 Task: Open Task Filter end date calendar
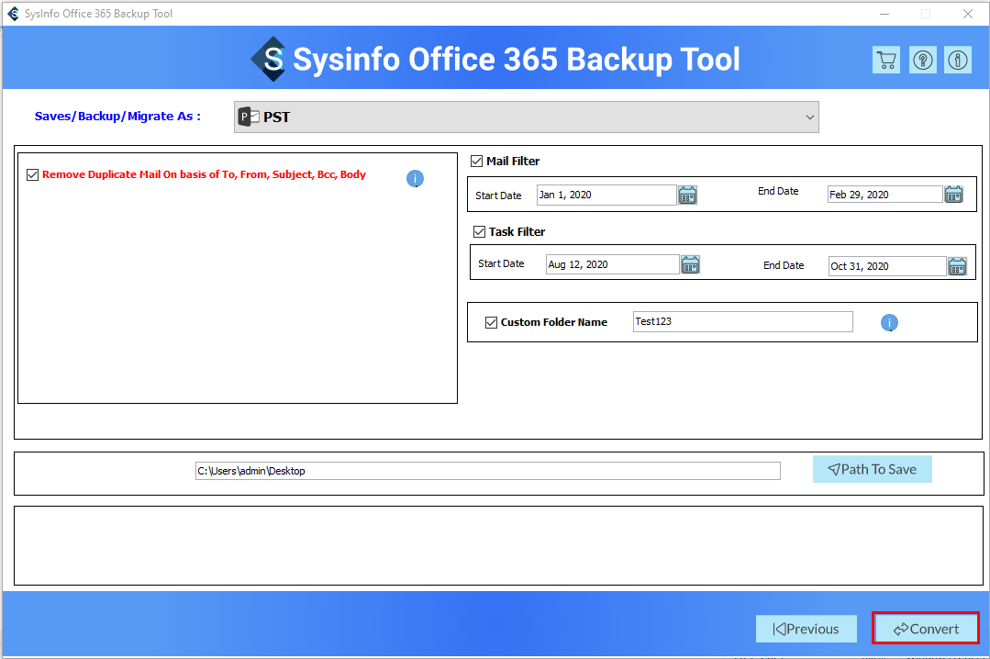point(957,266)
